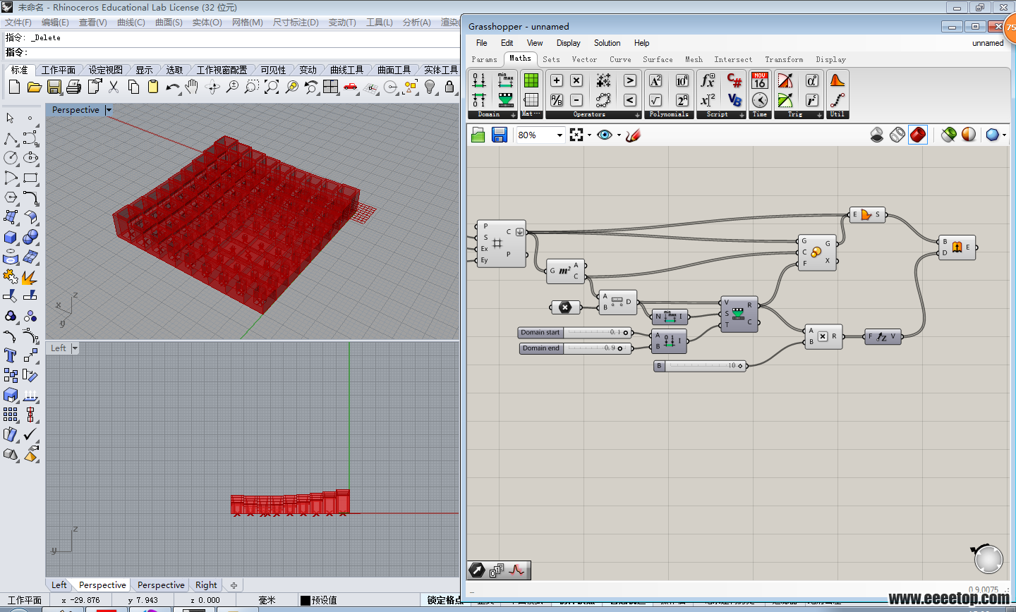Image resolution: width=1016 pixels, height=612 pixels.
Task: Click the Addition operator component icon
Action: (557, 80)
